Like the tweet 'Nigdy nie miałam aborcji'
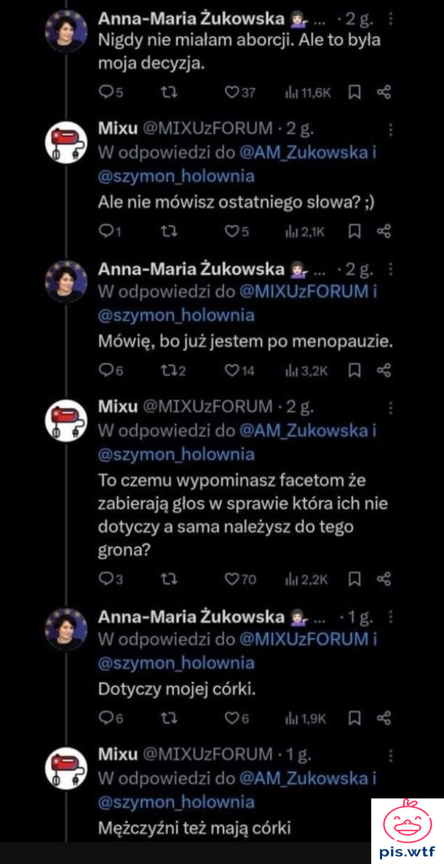The width and height of the screenshot is (444, 864). (231, 93)
